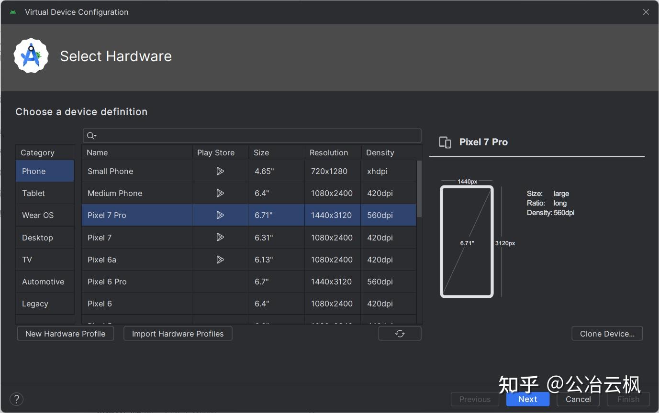Click Play Store icon in Medium Phone row
The image size is (659, 413).
(220, 193)
